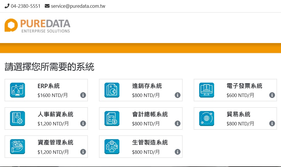The height and width of the screenshot is (167, 281).
Task: Show info for 進銷存系統
Action: coord(178,95)
